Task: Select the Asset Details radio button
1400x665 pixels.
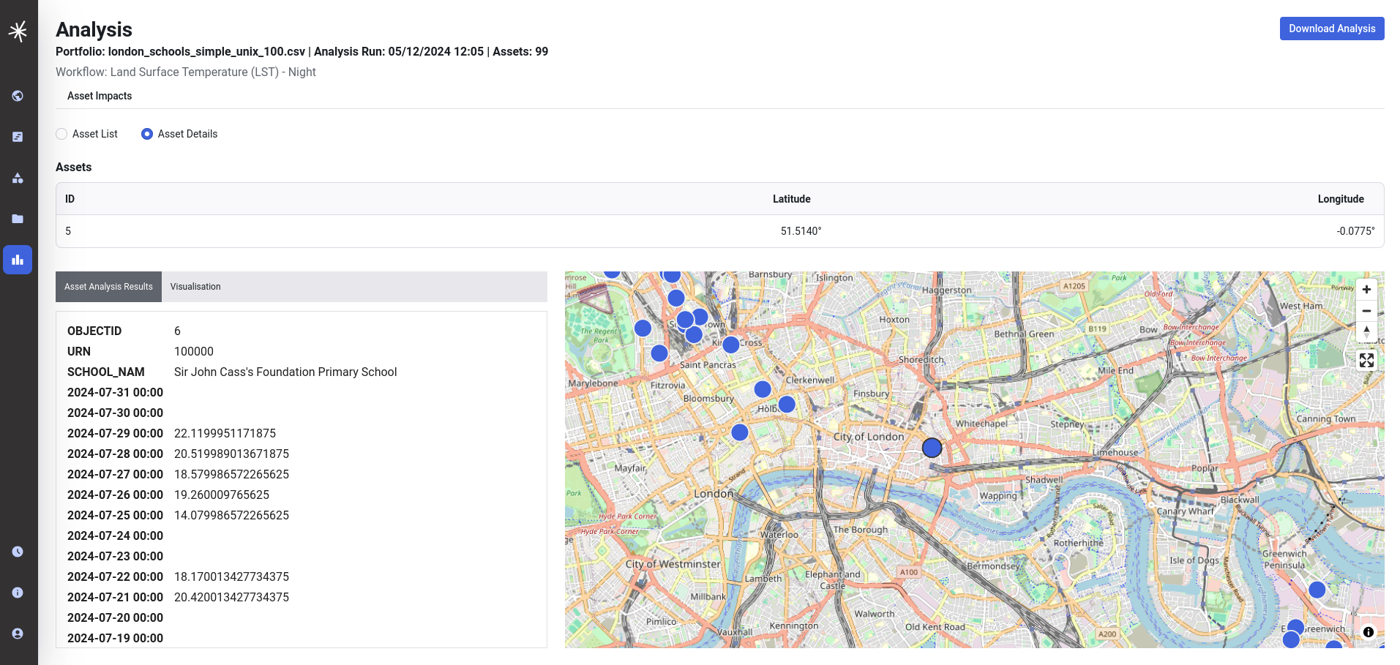Action: (x=147, y=134)
